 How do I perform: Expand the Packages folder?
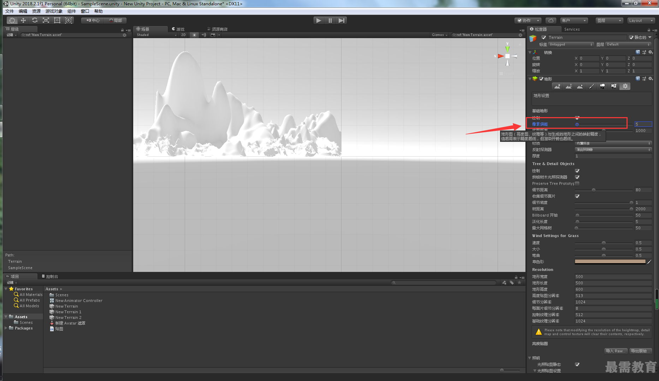tap(6, 328)
